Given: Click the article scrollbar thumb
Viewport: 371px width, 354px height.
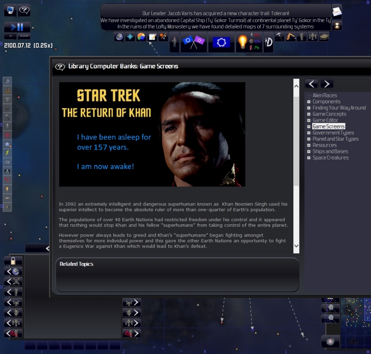Looking at the screenshot, I should [x=296, y=141].
